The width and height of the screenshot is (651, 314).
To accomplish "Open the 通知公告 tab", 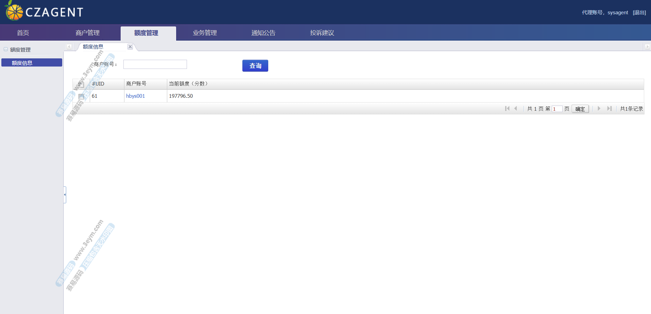I will (x=263, y=33).
